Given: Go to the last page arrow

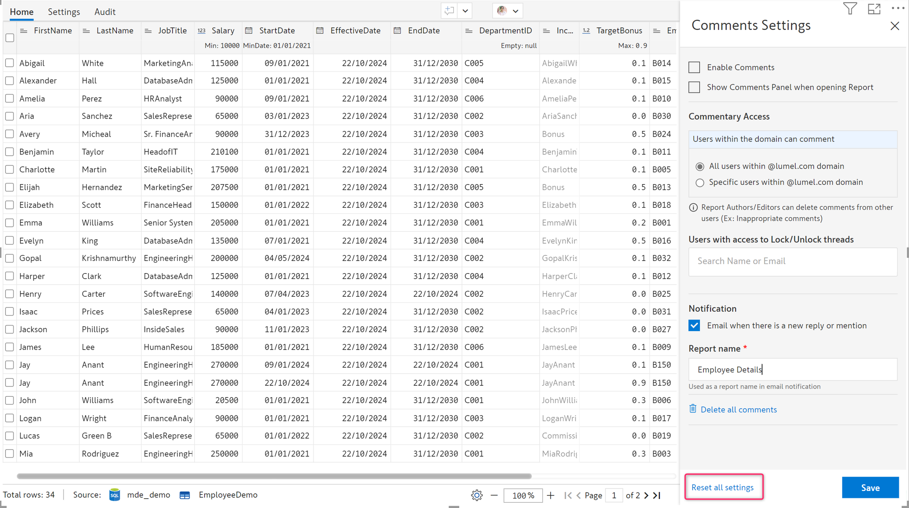Looking at the screenshot, I should tap(657, 495).
